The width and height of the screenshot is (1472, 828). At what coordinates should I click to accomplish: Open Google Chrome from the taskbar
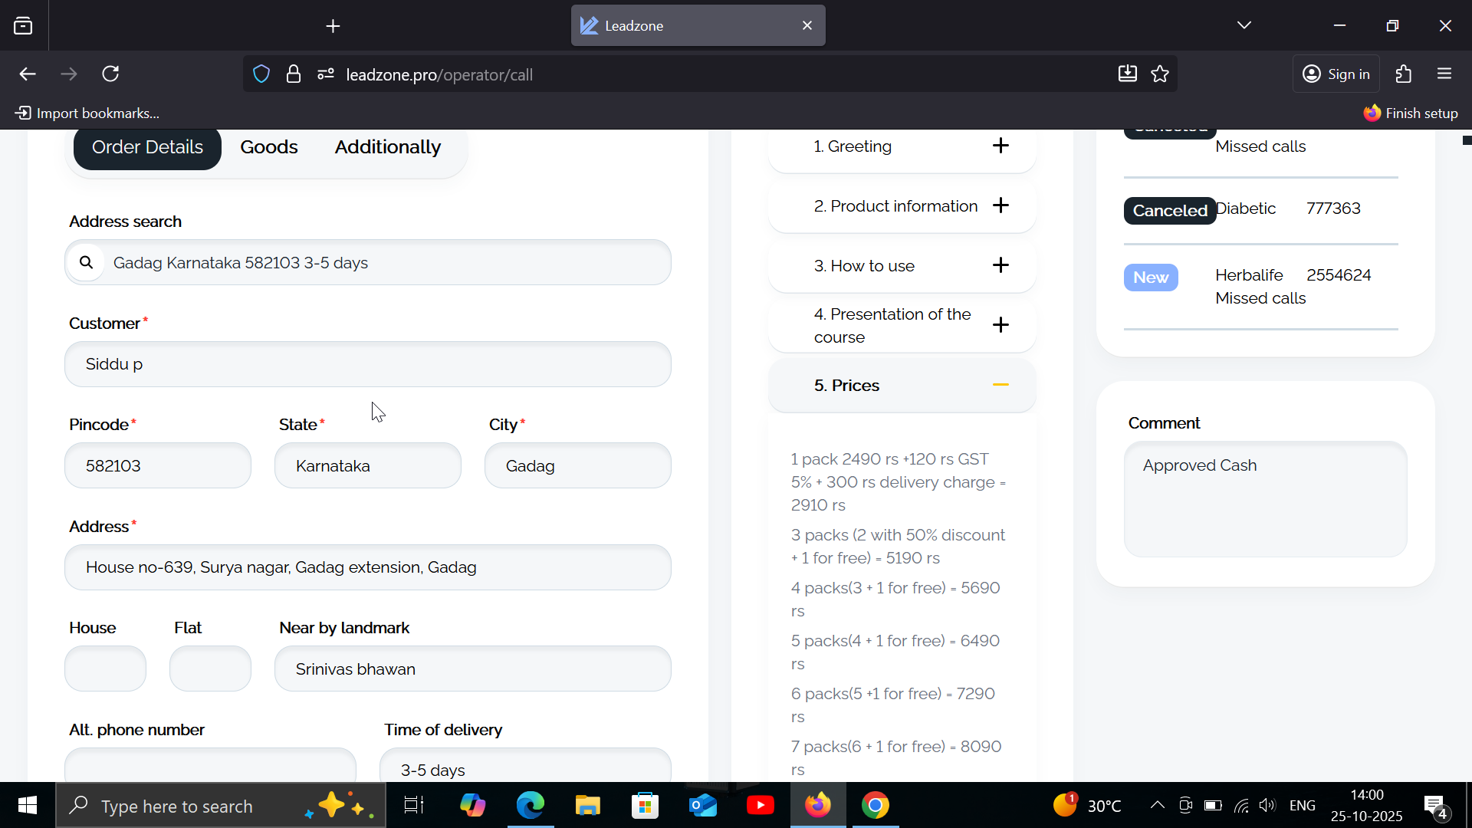875,805
